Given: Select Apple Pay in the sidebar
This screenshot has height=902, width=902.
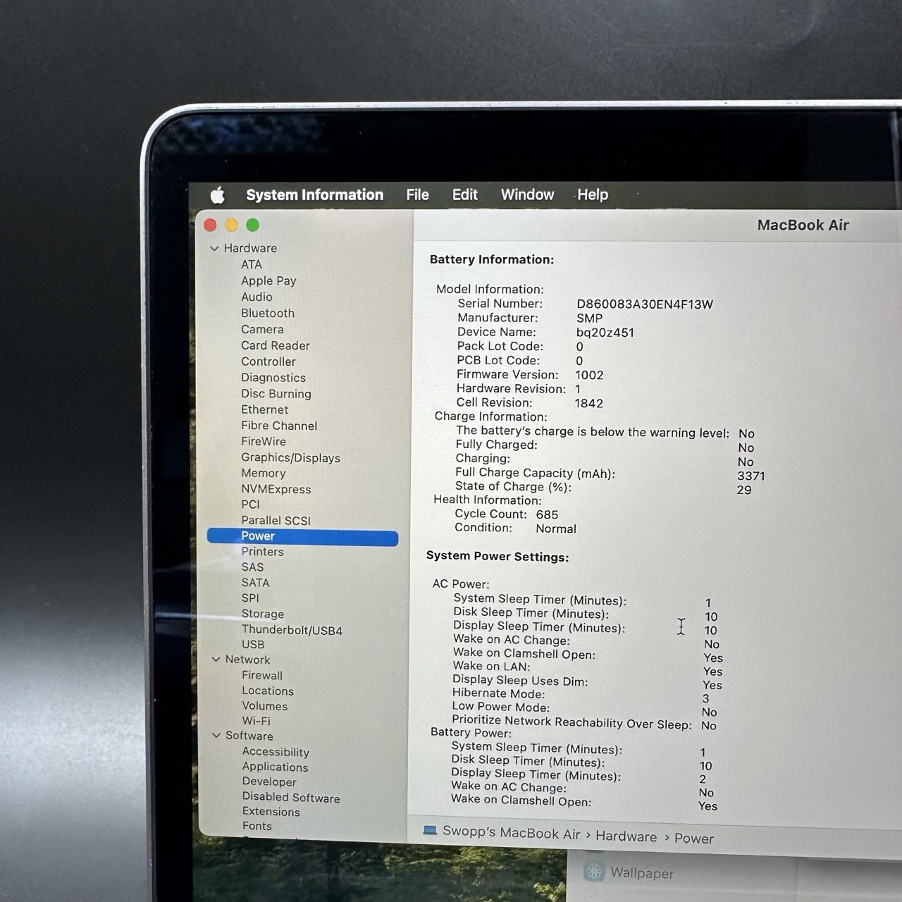Looking at the screenshot, I should point(268,280).
